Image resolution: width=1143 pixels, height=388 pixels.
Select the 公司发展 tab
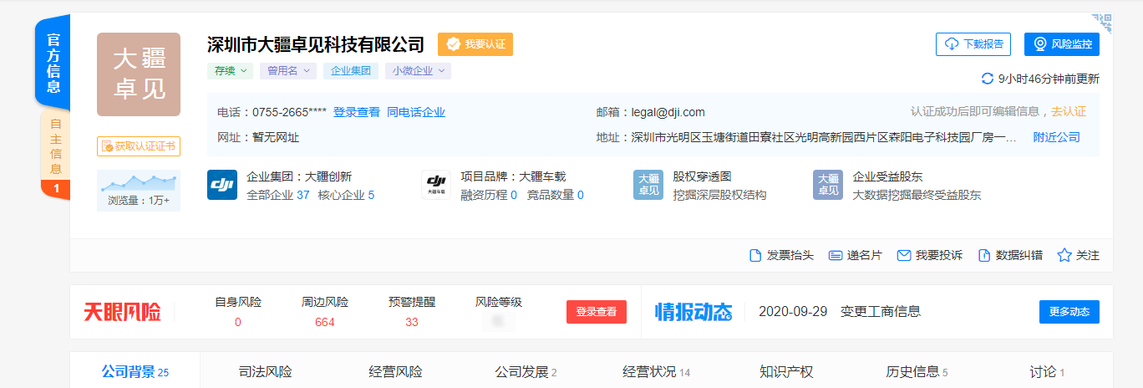(x=526, y=372)
